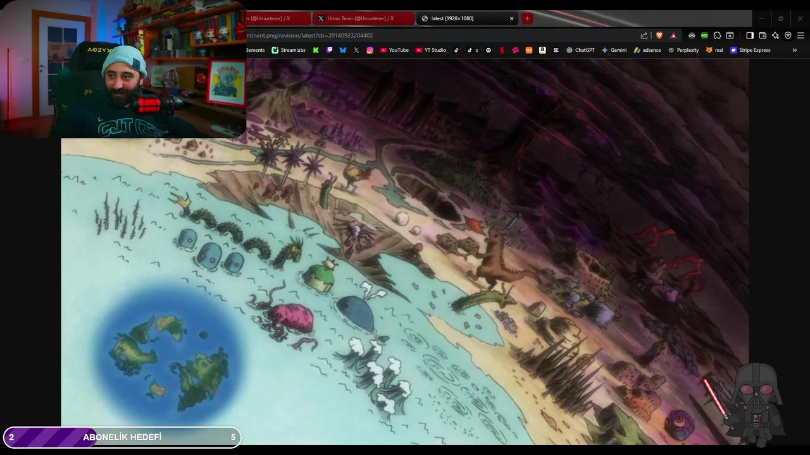Open Brave VPN shield icon

tap(788, 35)
